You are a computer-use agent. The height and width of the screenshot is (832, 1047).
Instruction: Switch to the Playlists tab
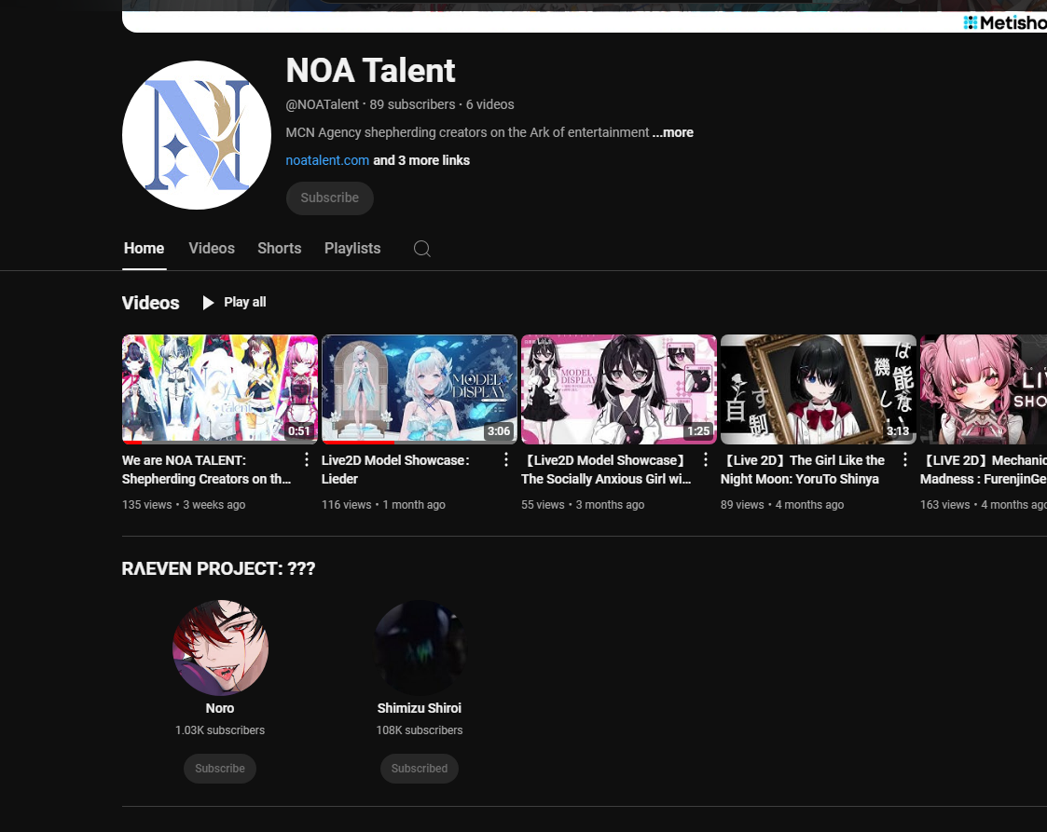[352, 248]
